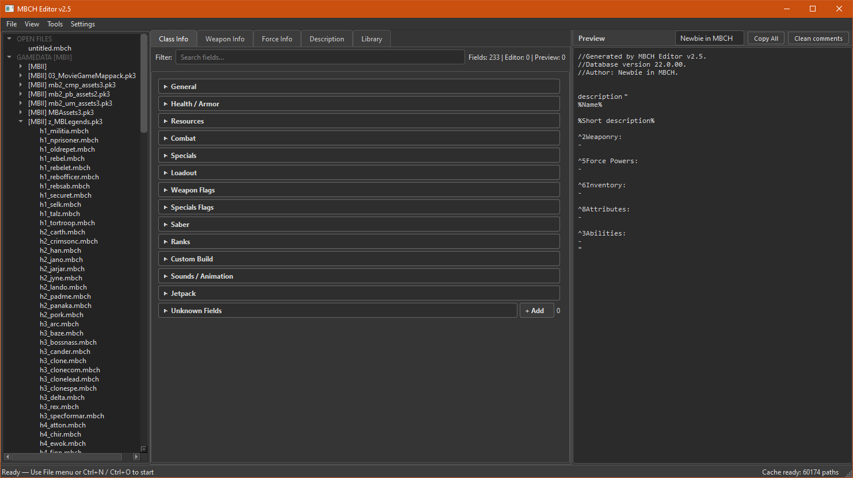Select the Class Info tab
Screen dimensions: 853x478
tap(174, 39)
